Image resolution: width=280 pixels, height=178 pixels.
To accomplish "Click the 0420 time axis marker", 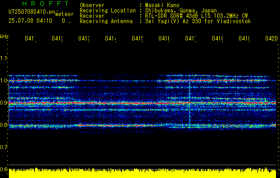I will pyautogui.click(x=272, y=38).
